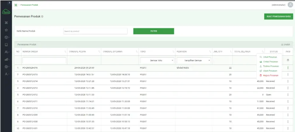Click received date 12-05-2026 10:47:18

pos(120,129)
